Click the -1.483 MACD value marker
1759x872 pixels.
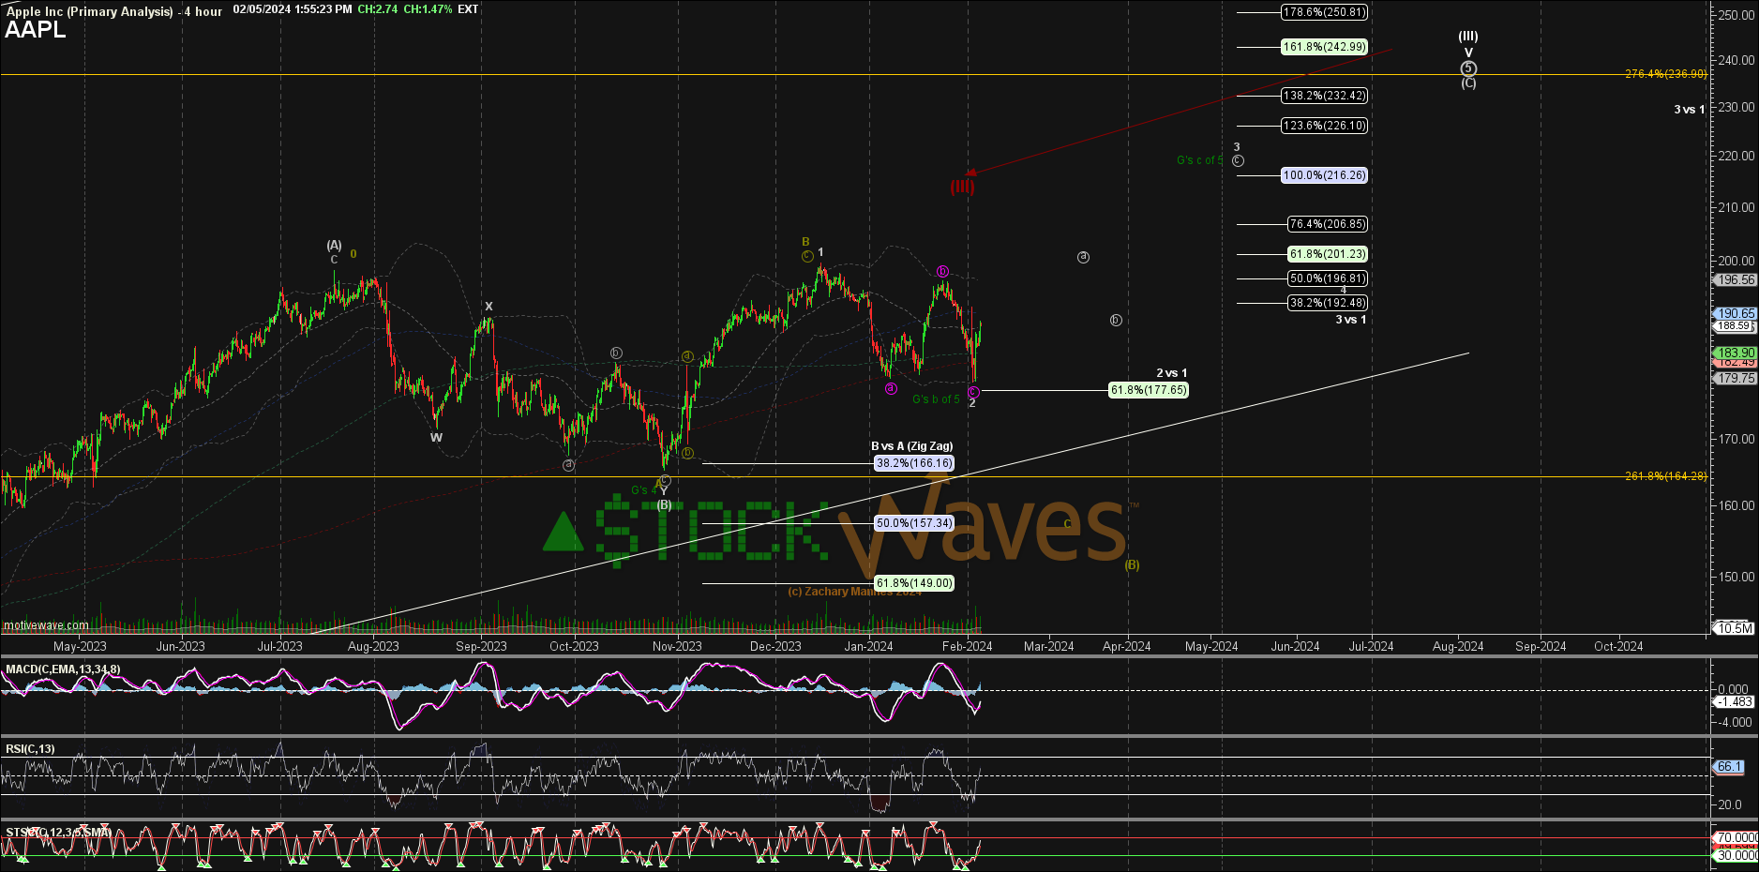point(1734,701)
